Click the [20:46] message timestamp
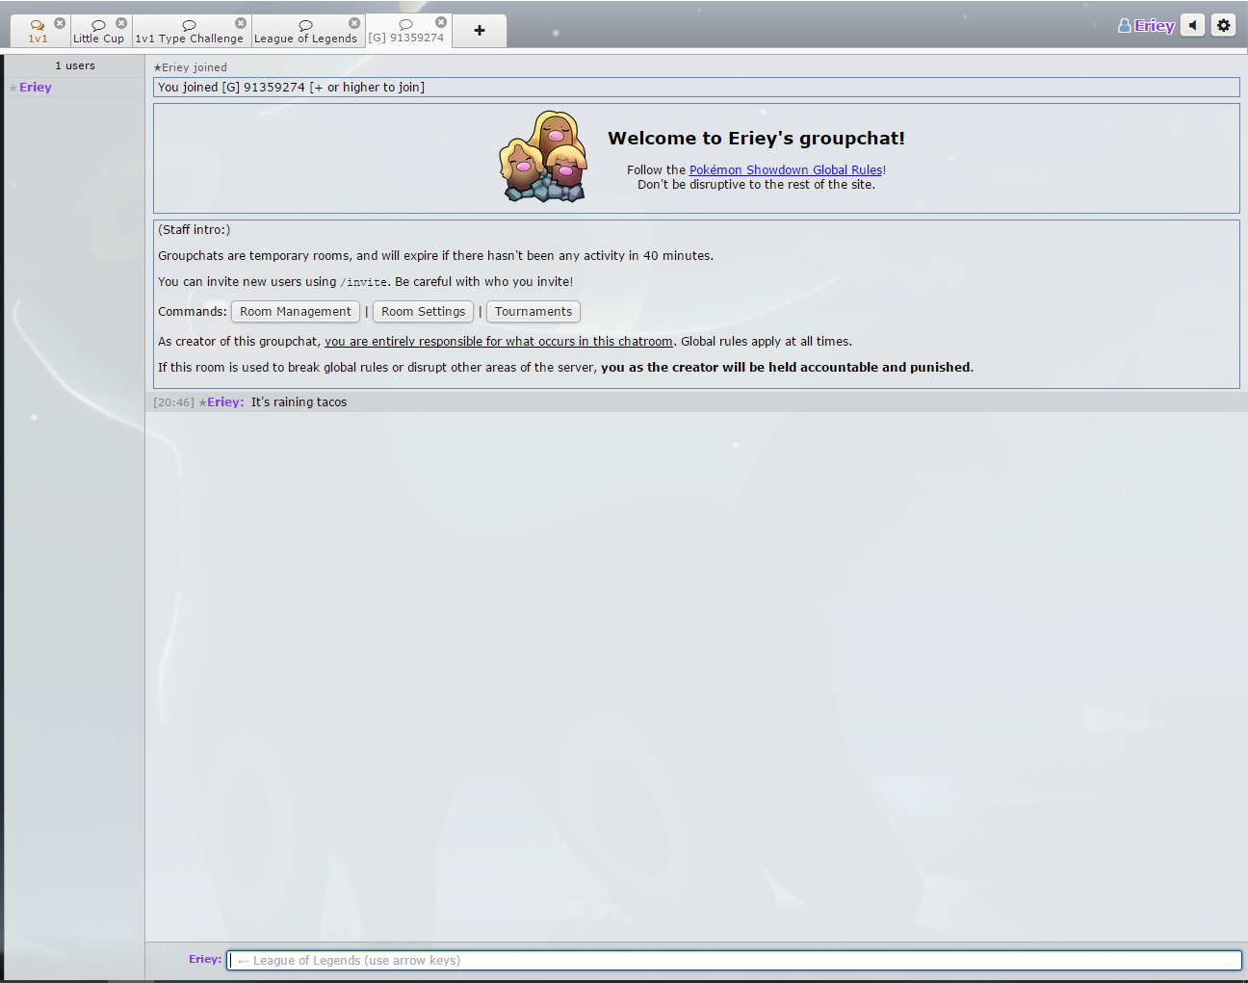 (x=174, y=402)
